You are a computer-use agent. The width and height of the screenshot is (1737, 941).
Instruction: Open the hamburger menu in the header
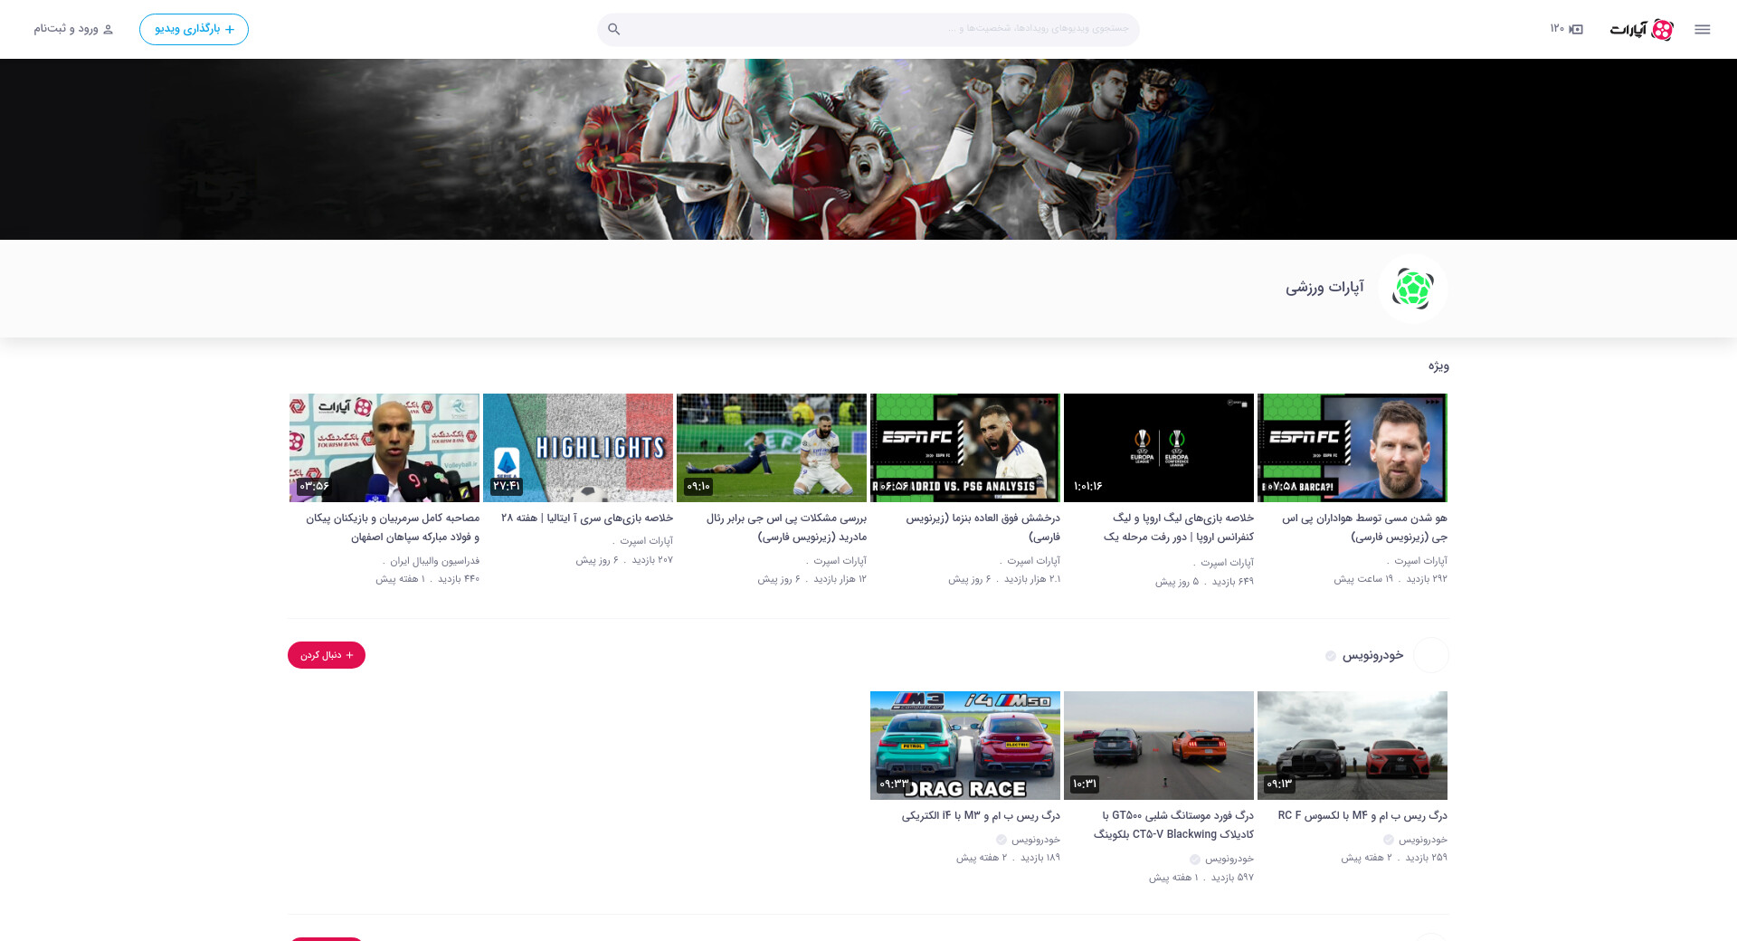[1702, 29]
